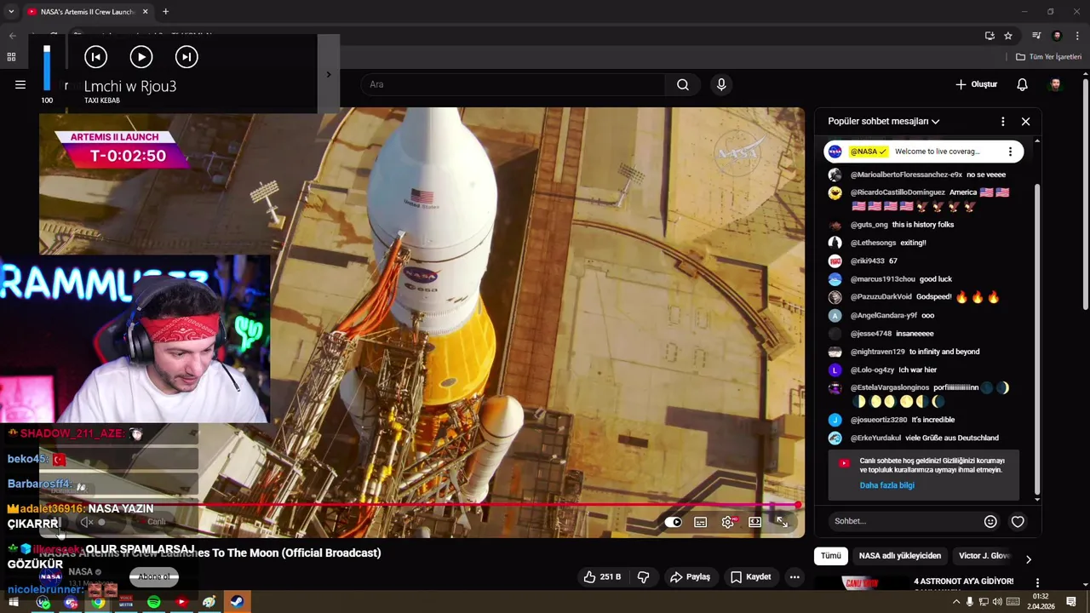Open more video actions ellipsis
Viewport: 1090px width, 613px height.
795,577
